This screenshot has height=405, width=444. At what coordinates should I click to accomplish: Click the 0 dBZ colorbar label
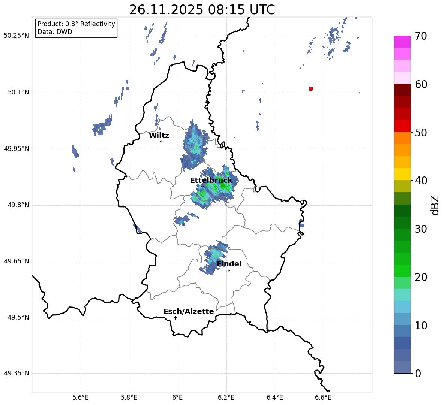pos(418,373)
